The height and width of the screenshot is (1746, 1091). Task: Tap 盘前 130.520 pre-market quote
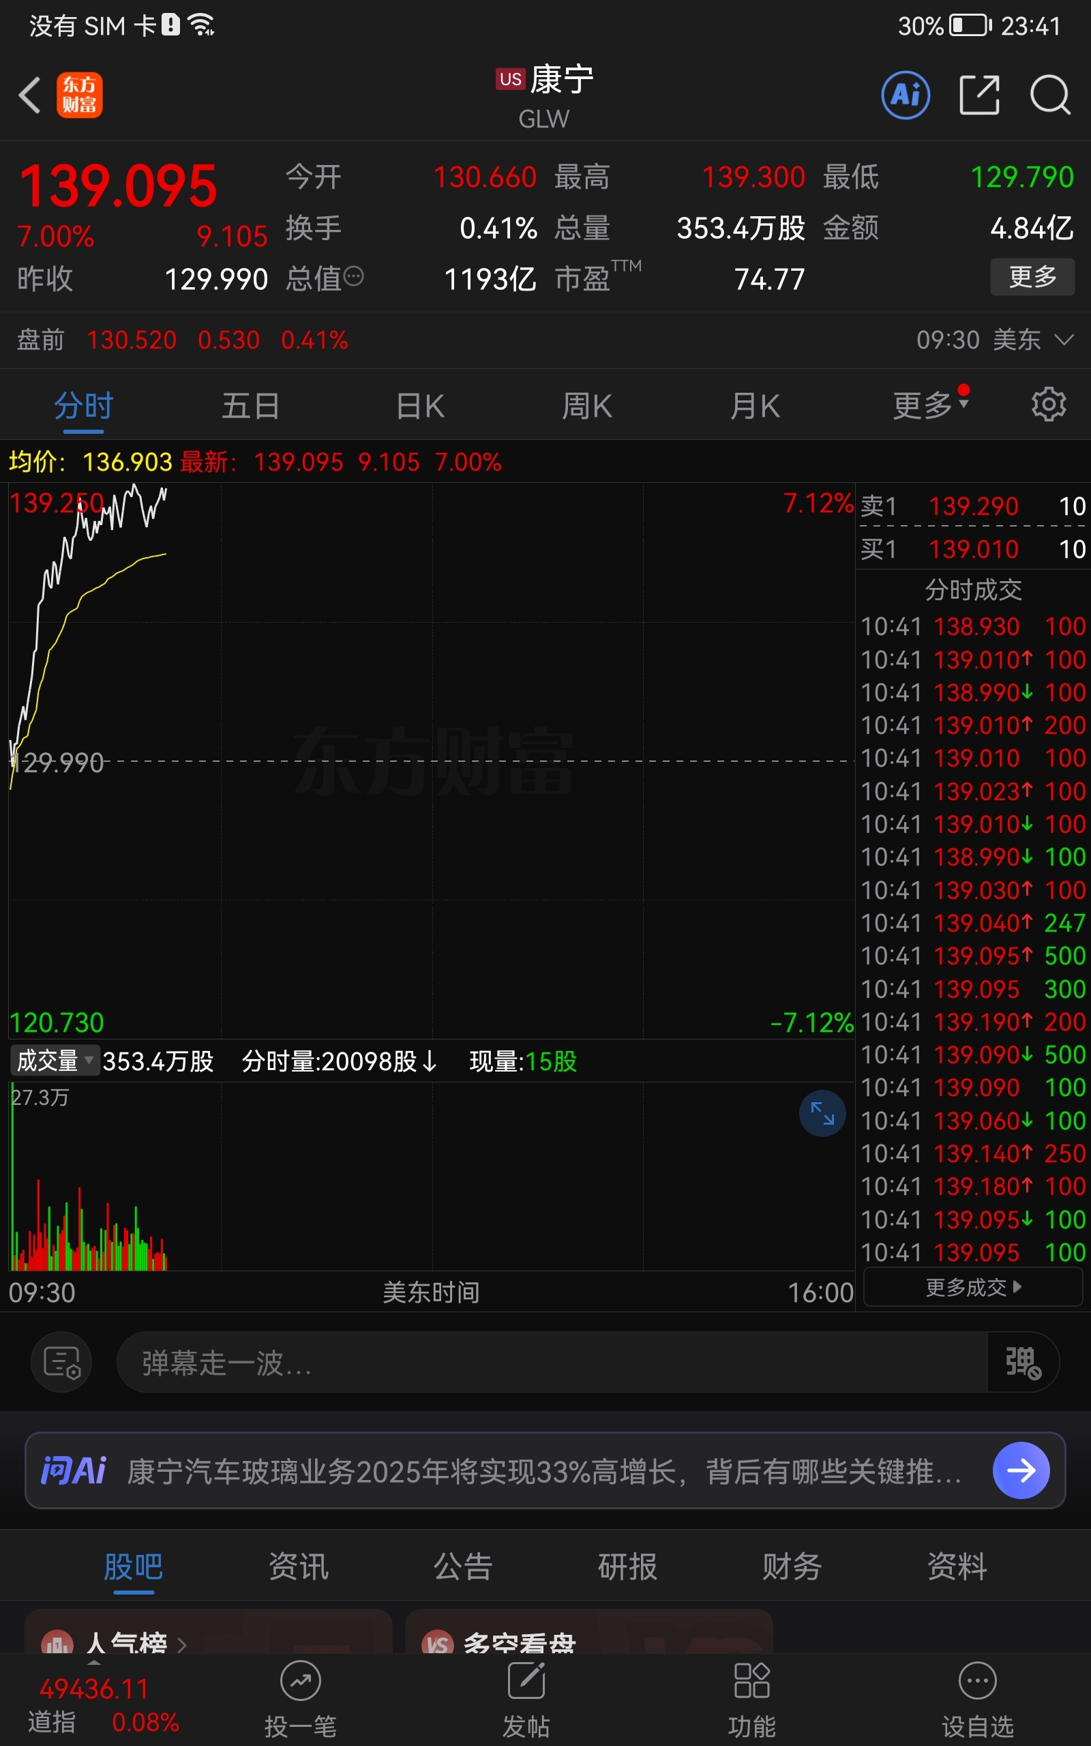183,339
